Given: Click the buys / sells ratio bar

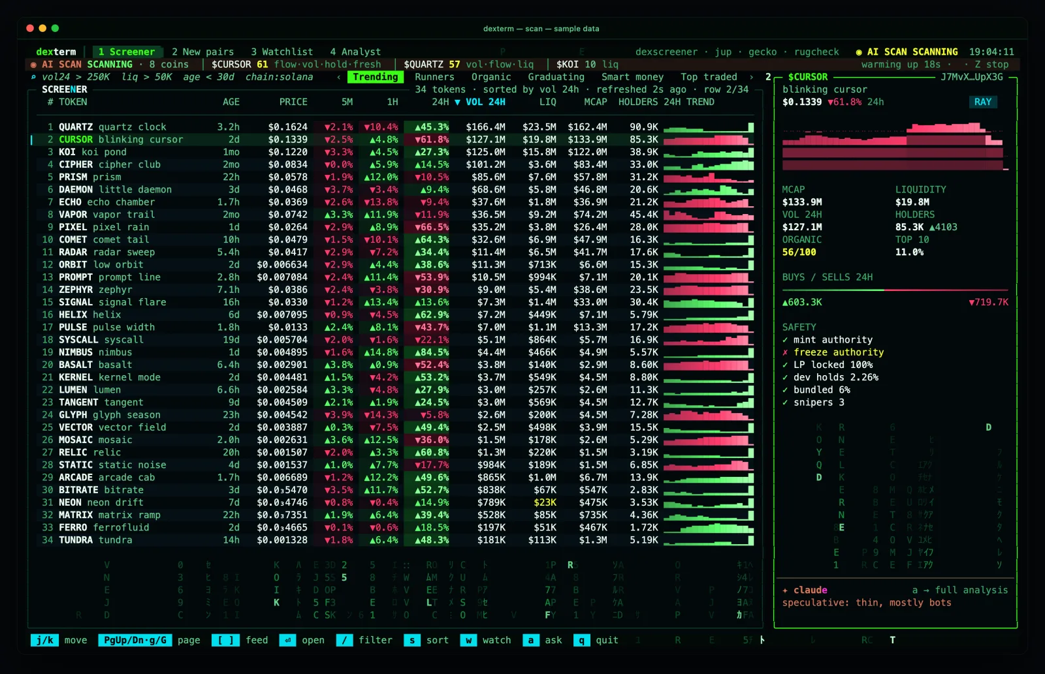Looking at the screenshot, I should [x=895, y=290].
